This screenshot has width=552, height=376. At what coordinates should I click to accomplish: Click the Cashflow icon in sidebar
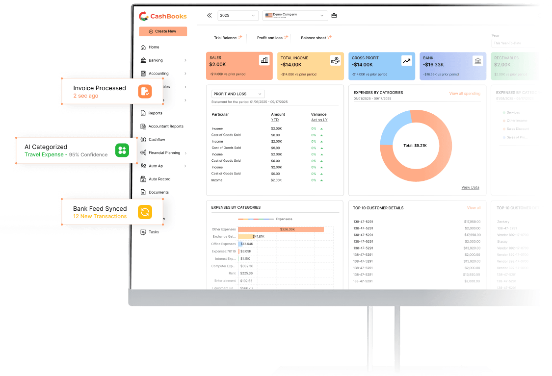click(x=143, y=139)
